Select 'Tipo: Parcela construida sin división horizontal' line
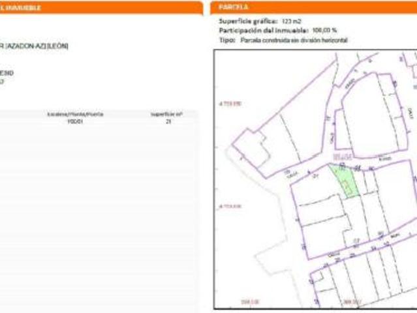This screenshot has width=417, height=313. [283, 40]
